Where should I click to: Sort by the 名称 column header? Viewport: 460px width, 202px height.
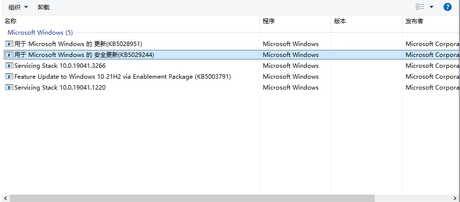11,21
